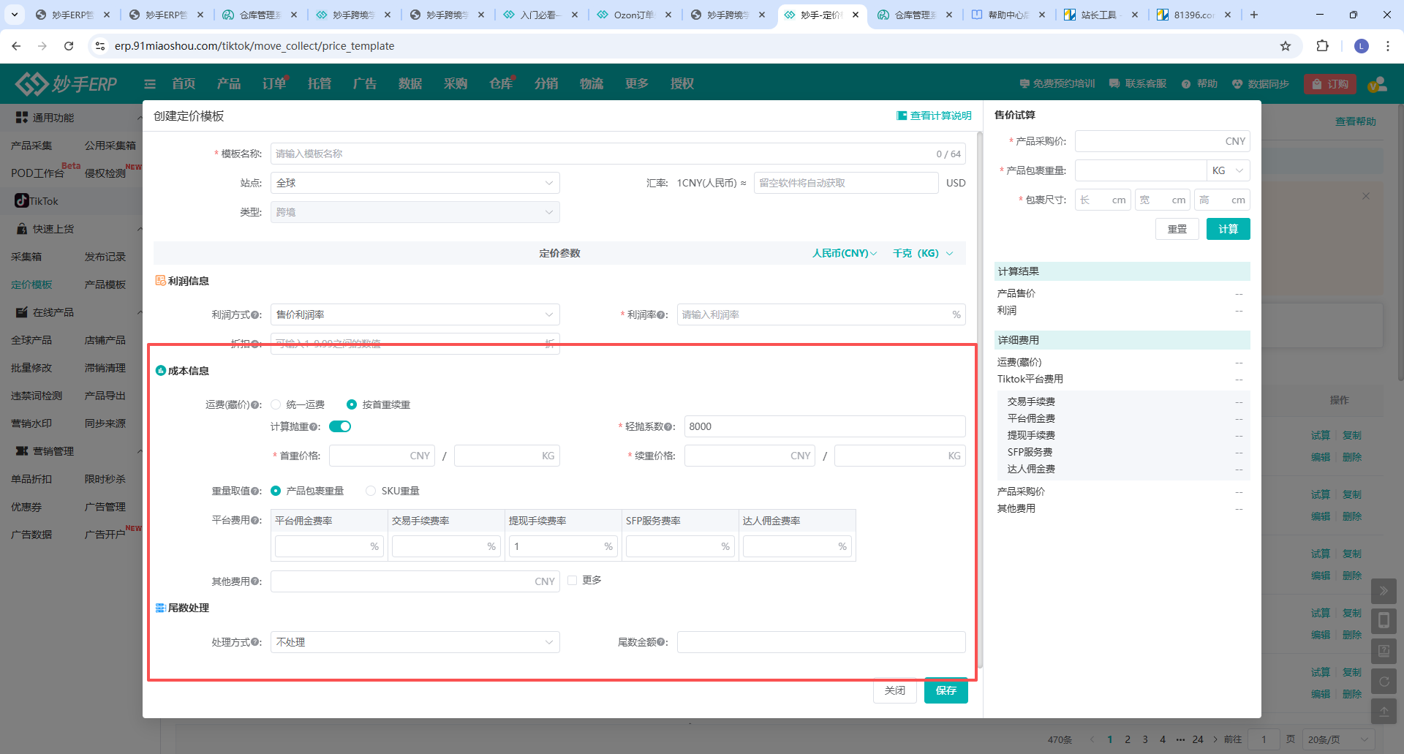Select the 统一运费 radio button
The height and width of the screenshot is (754, 1404).
point(276,404)
